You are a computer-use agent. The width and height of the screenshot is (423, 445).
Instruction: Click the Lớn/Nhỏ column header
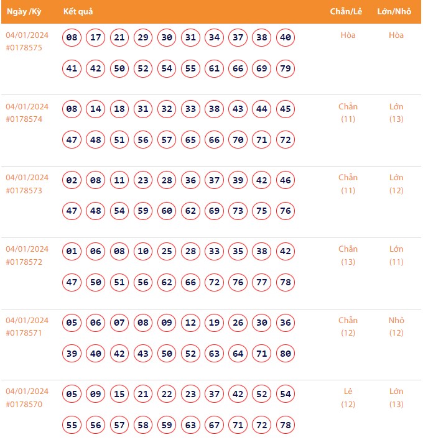click(x=396, y=12)
